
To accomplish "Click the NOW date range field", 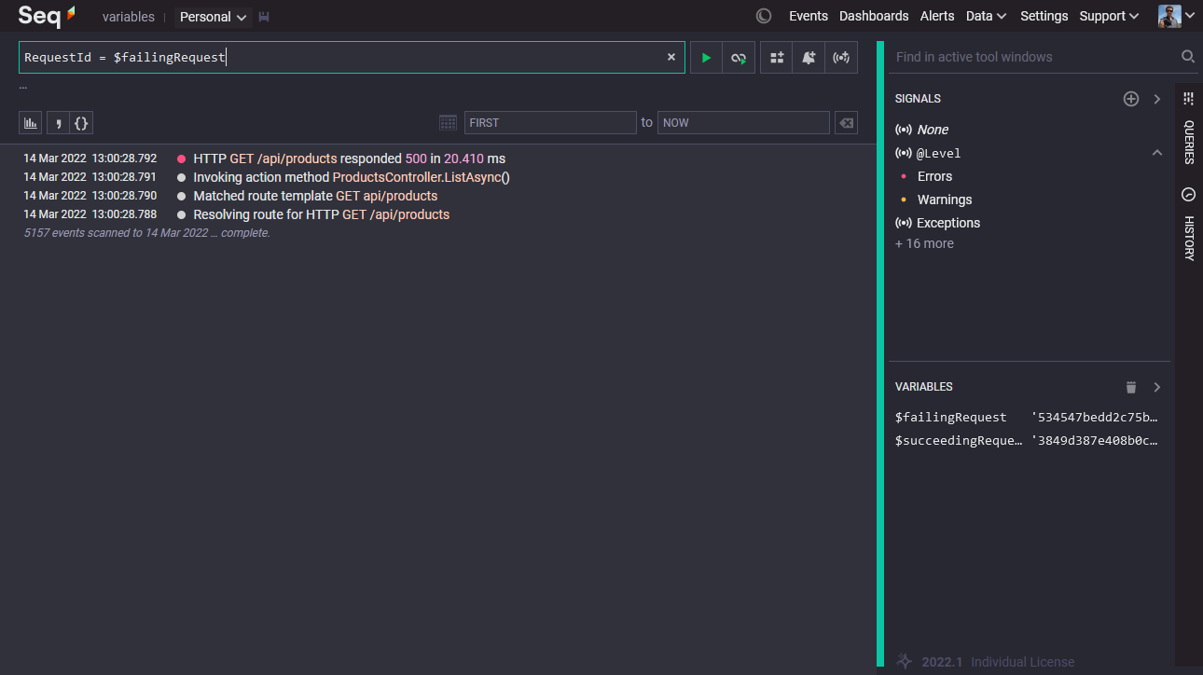I will pos(743,122).
